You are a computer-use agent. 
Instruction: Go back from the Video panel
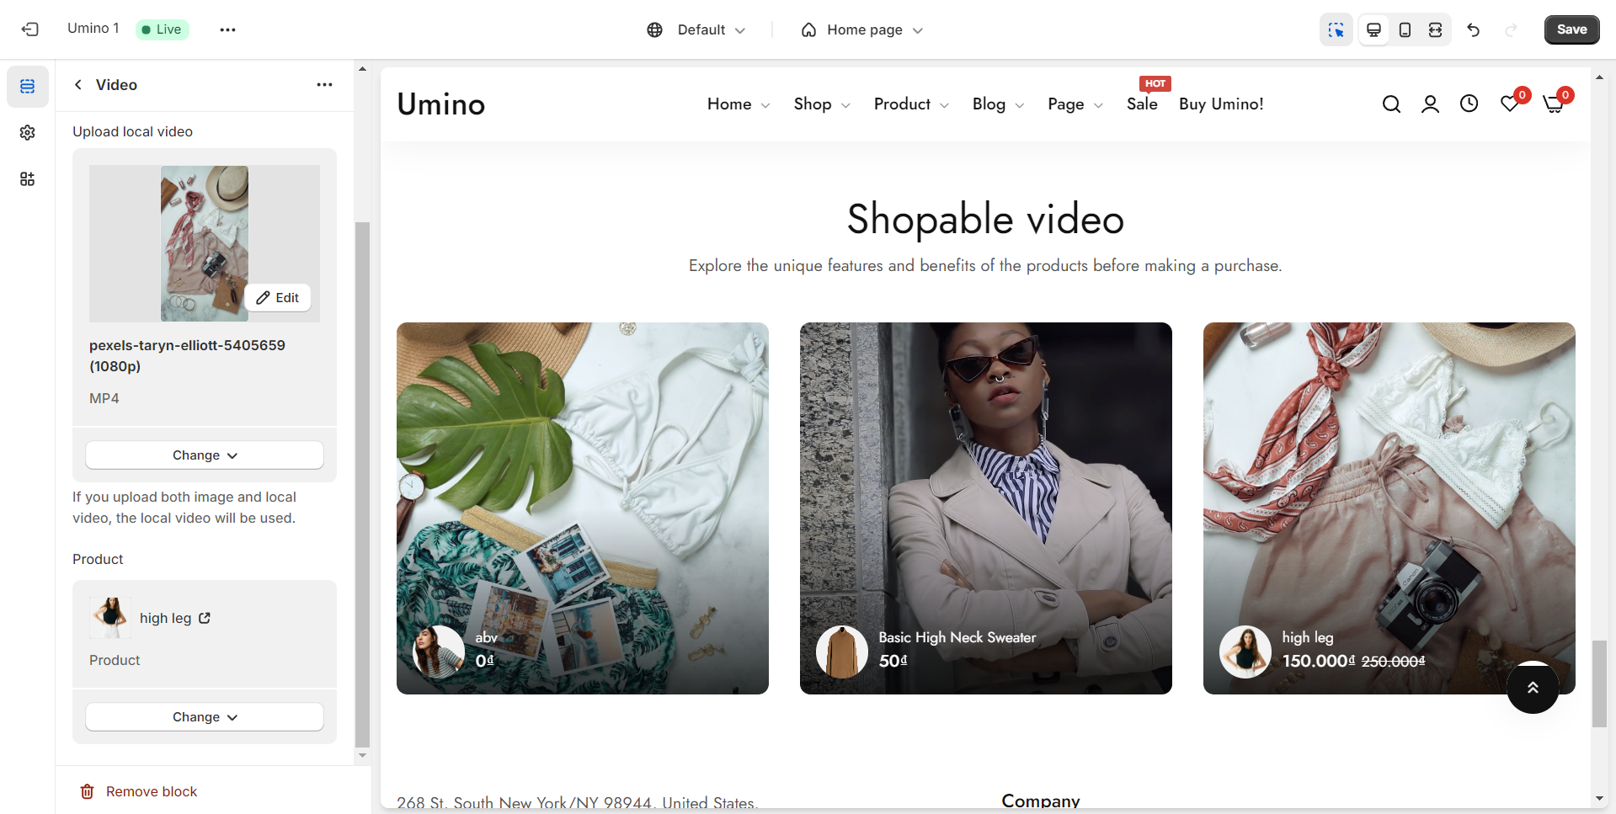point(78,85)
